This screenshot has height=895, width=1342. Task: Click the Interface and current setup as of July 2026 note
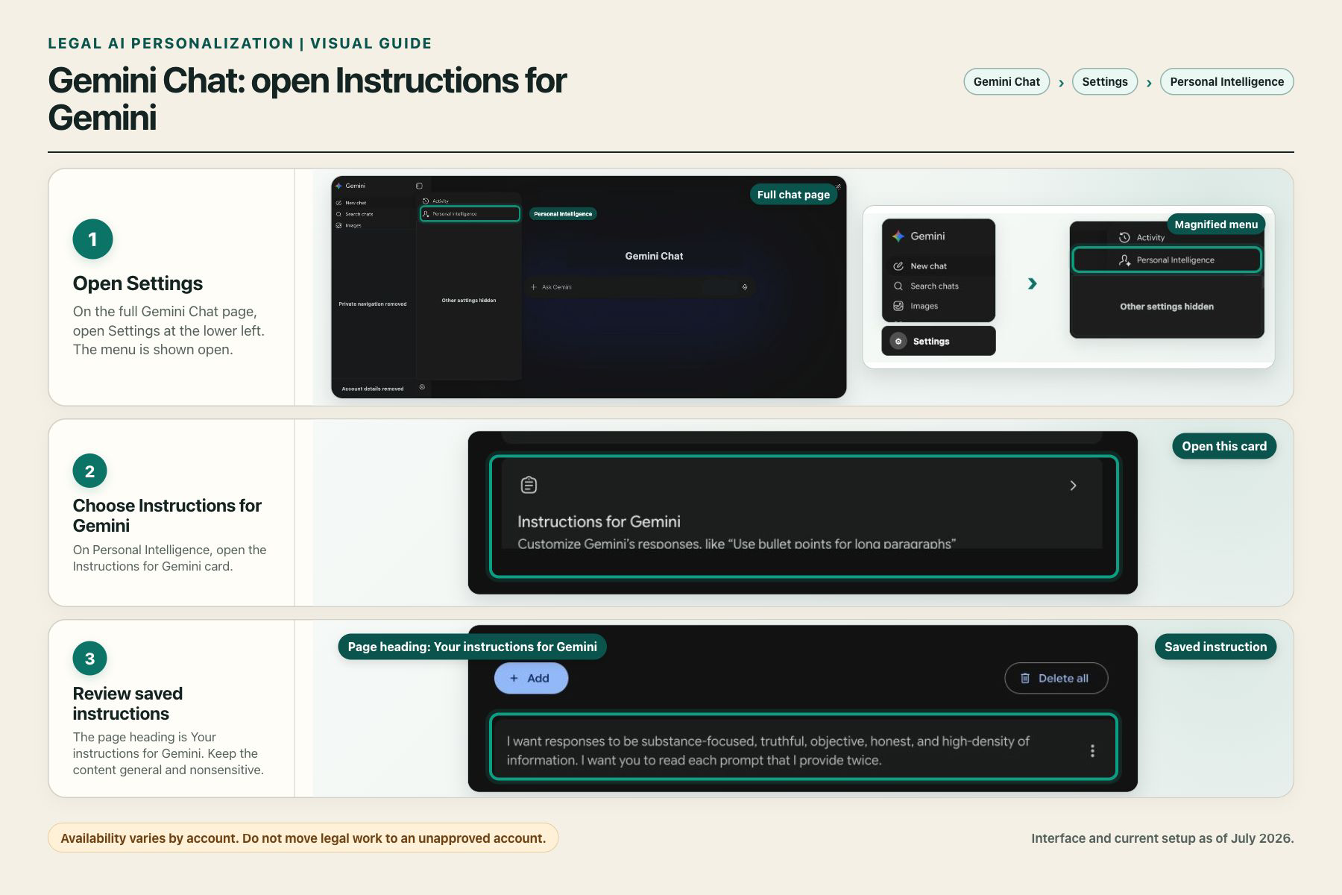pyautogui.click(x=1162, y=838)
